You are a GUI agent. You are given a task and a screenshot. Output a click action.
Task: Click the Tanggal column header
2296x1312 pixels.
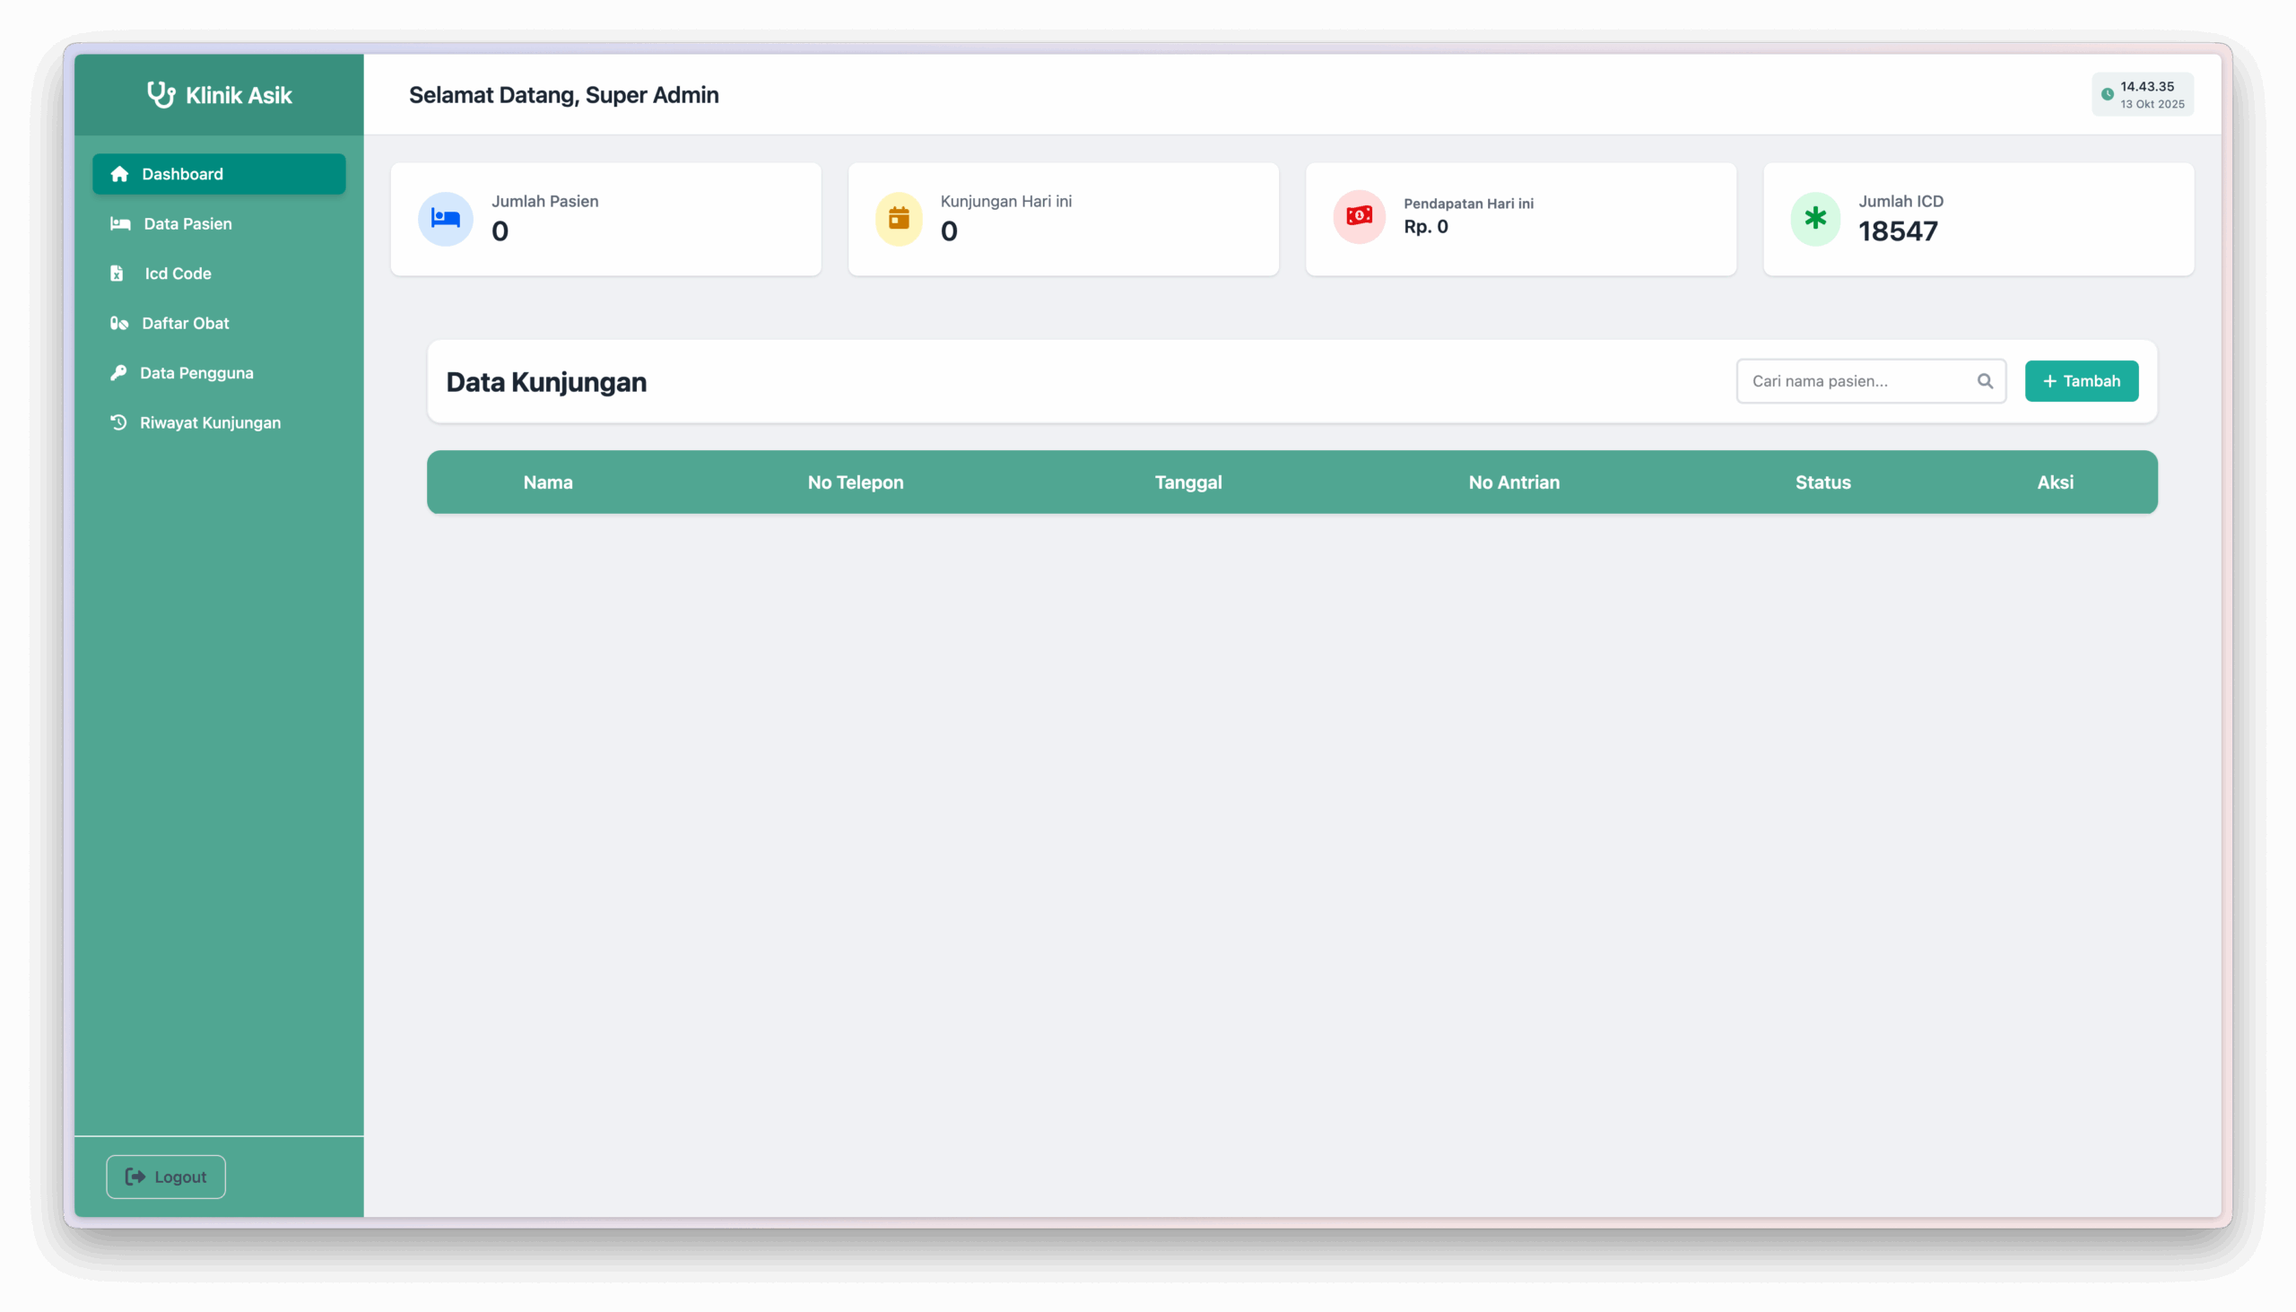coord(1187,482)
